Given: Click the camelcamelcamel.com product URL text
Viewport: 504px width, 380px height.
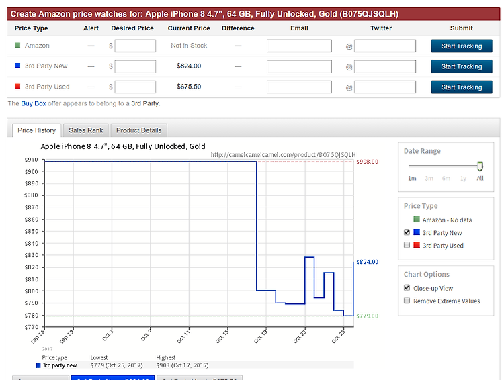Looking at the screenshot, I should (x=283, y=155).
